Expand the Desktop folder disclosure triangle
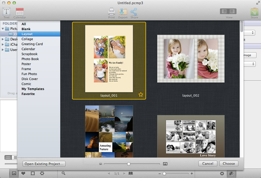The width and height of the screenshot is (261, 178). pos(3,39)
